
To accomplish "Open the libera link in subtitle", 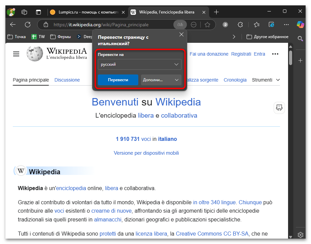I will 146,116.
